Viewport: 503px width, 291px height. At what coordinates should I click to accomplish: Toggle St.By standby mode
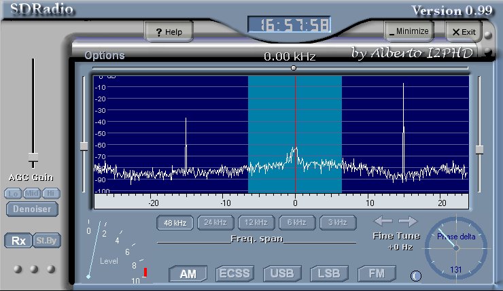[x=44, y=241]
